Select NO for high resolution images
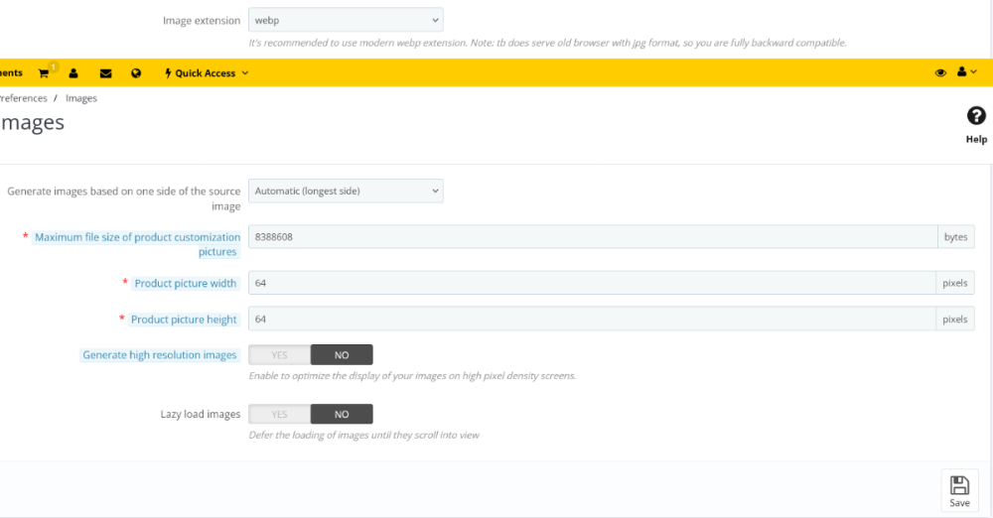 point(342,354)
